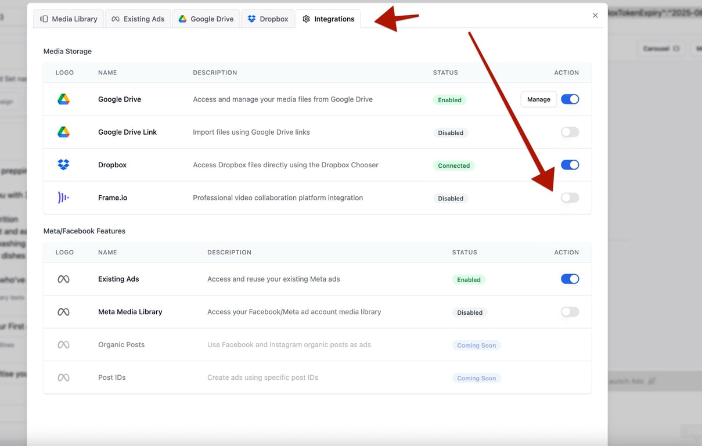
Task: Click the Coming Soon badge for Organic Posts
Action: (476, 346)
